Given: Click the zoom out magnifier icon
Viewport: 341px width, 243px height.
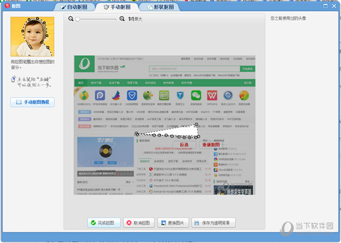Looking at the screenshot, I should pos(71,19).
